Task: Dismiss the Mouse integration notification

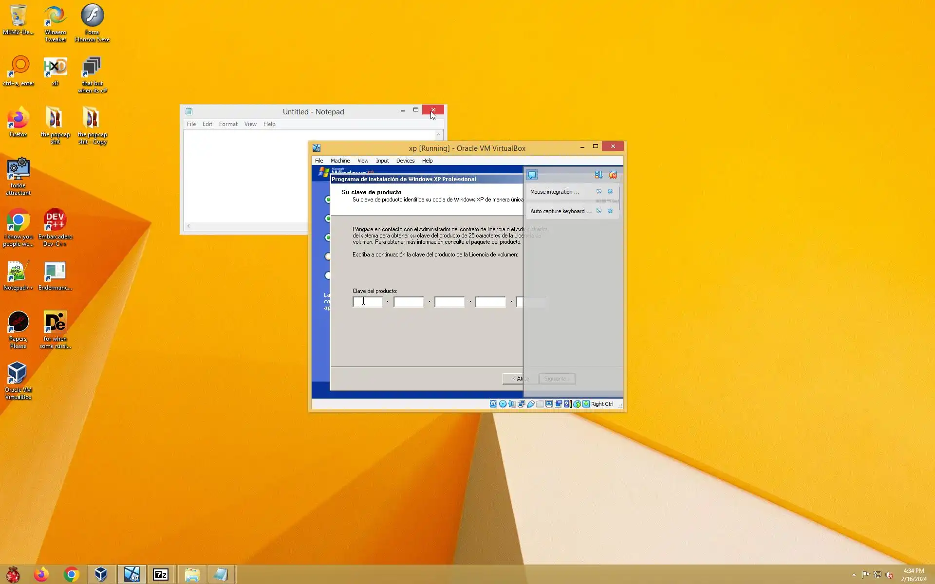Action: tap(610, 192)
